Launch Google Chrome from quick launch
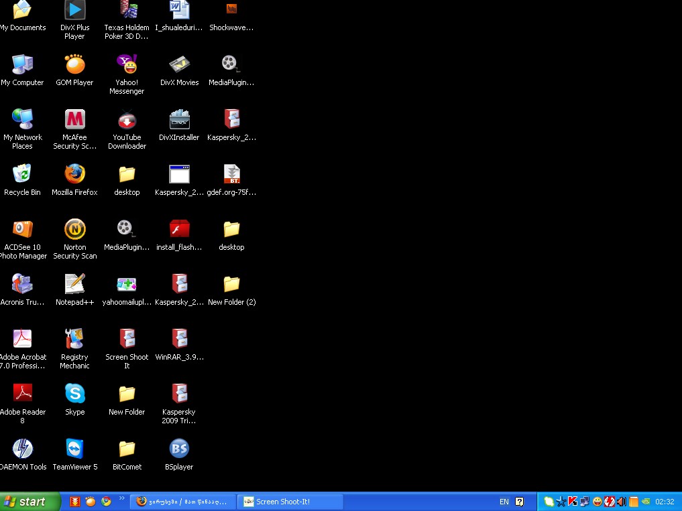The image size is (682, 511). click(106, 502)
